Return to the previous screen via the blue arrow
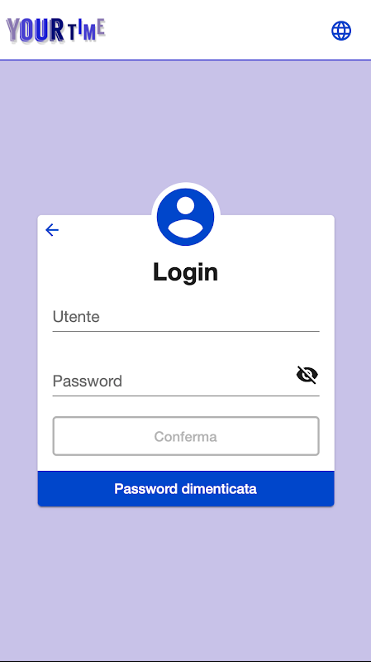 coord(52,230)
